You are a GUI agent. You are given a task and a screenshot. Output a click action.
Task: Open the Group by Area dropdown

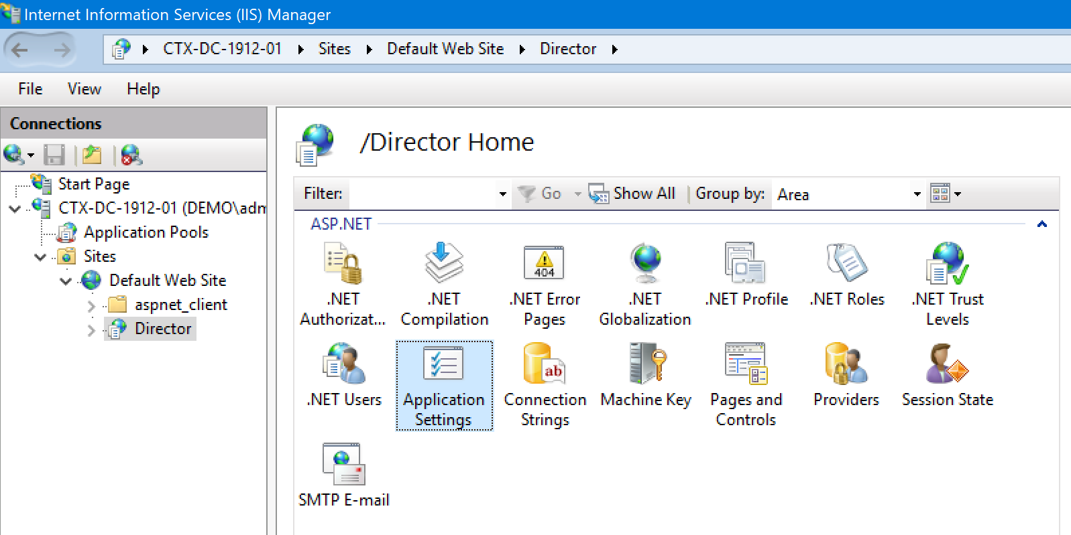tap(917, 194)
